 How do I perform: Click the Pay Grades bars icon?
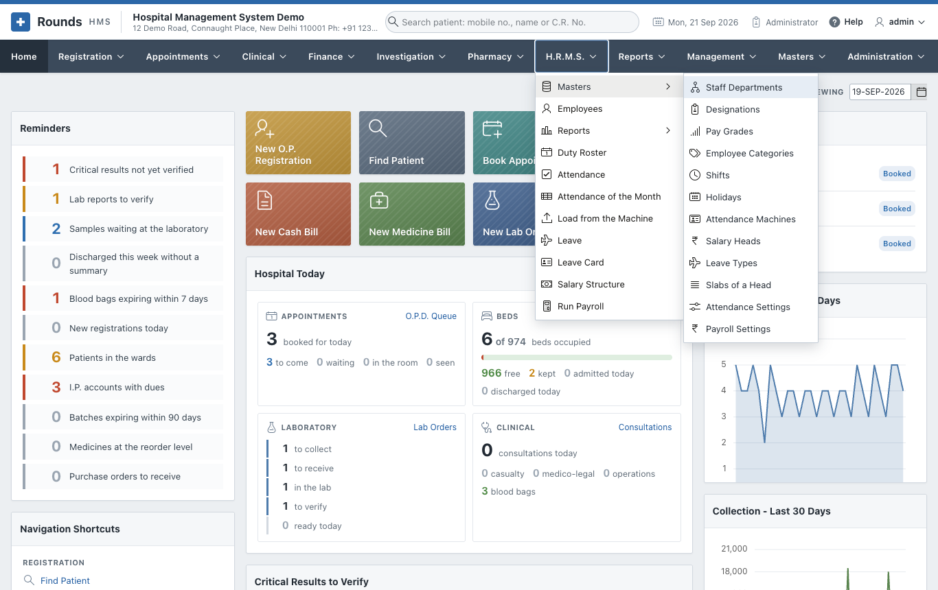pos(695,131)
